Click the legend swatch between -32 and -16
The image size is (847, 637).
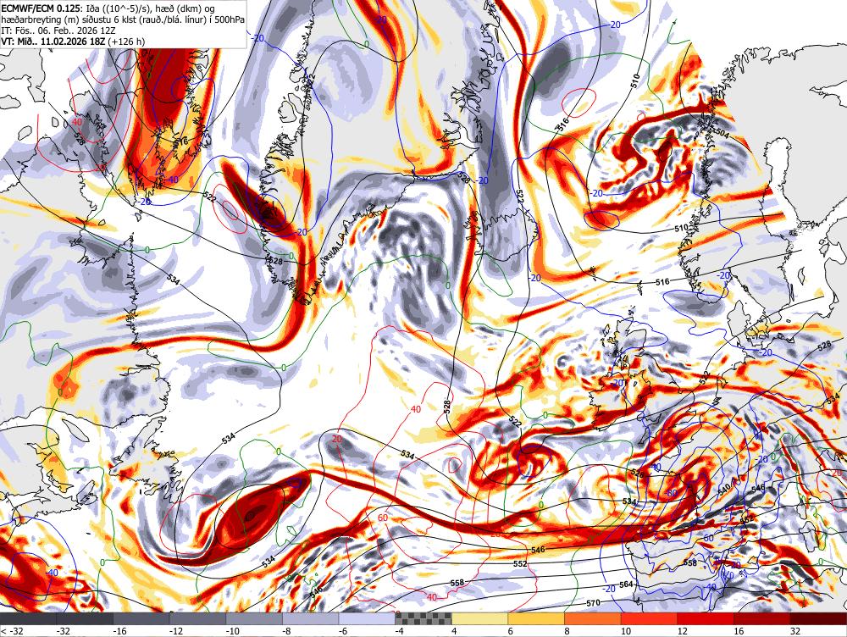click(x=84, y=618)
